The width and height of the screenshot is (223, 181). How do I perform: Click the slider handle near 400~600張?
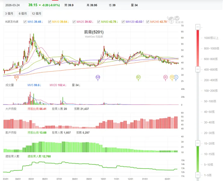(198, 69)
